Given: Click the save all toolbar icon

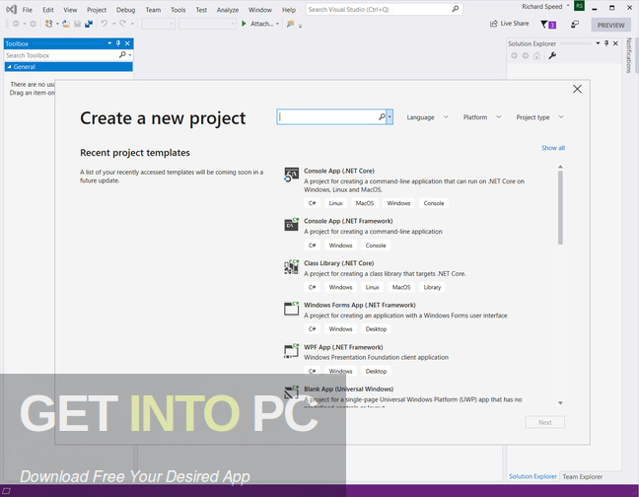Looking at the screenshot, I should pos(89,24).
